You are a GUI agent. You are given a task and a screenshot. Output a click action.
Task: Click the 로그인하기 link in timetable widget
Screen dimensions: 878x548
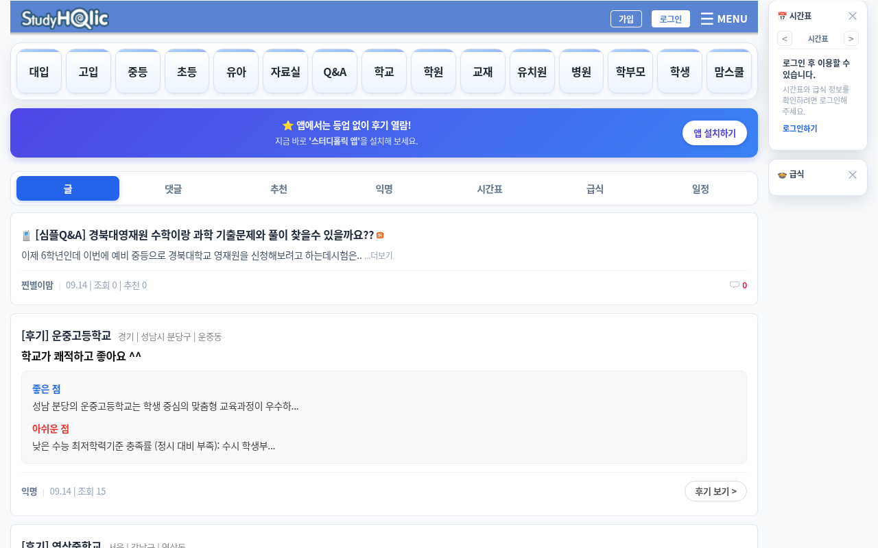(x=800, y=128)
